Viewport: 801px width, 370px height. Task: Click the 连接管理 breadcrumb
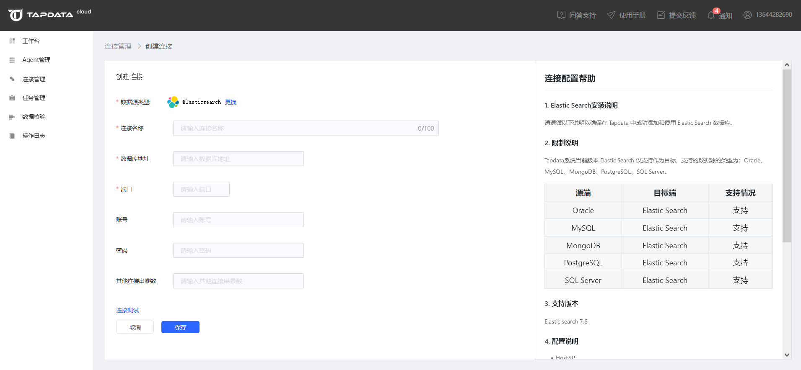pos(118,46)
